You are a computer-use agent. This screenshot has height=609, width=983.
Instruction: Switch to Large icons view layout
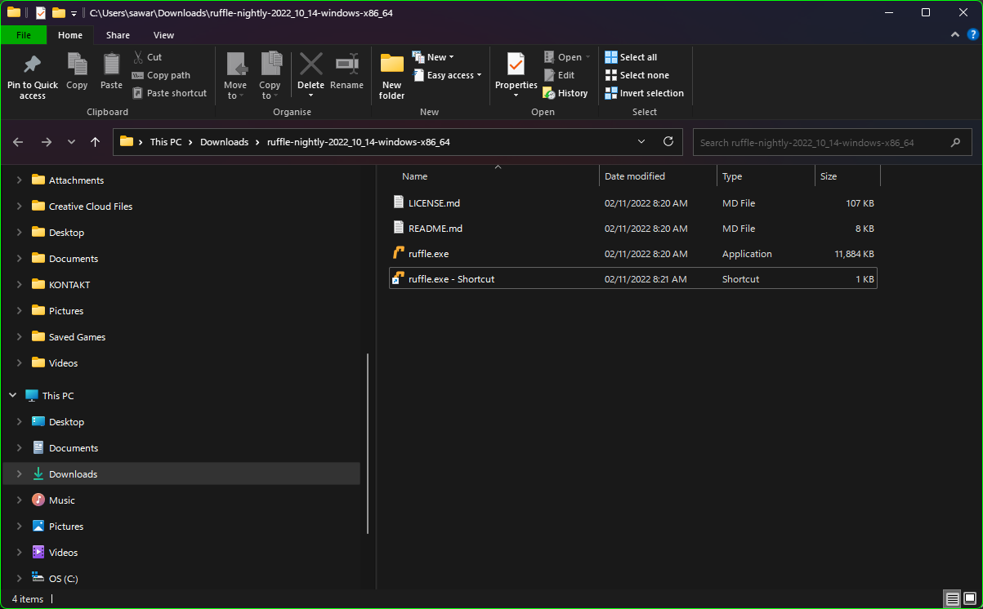click(x=969, y=599)
